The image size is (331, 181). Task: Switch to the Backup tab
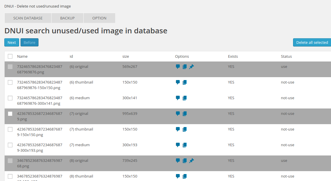(x=67, y=18)
